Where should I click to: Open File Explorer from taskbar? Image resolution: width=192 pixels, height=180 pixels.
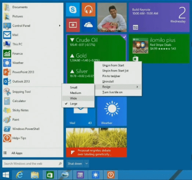pyautogui.click(x=35, y=175)
